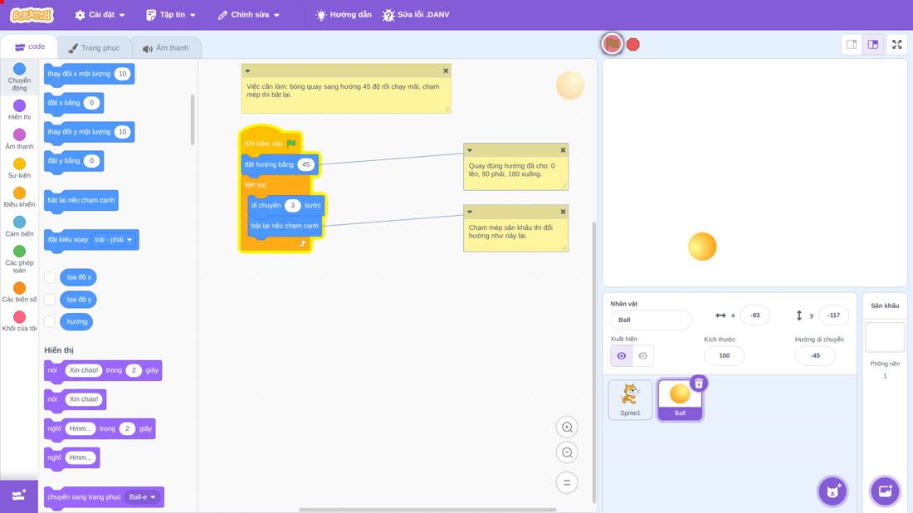Screen dimensions: 913x513
Task: Switch to large stage layout
Action: [873, 44]
